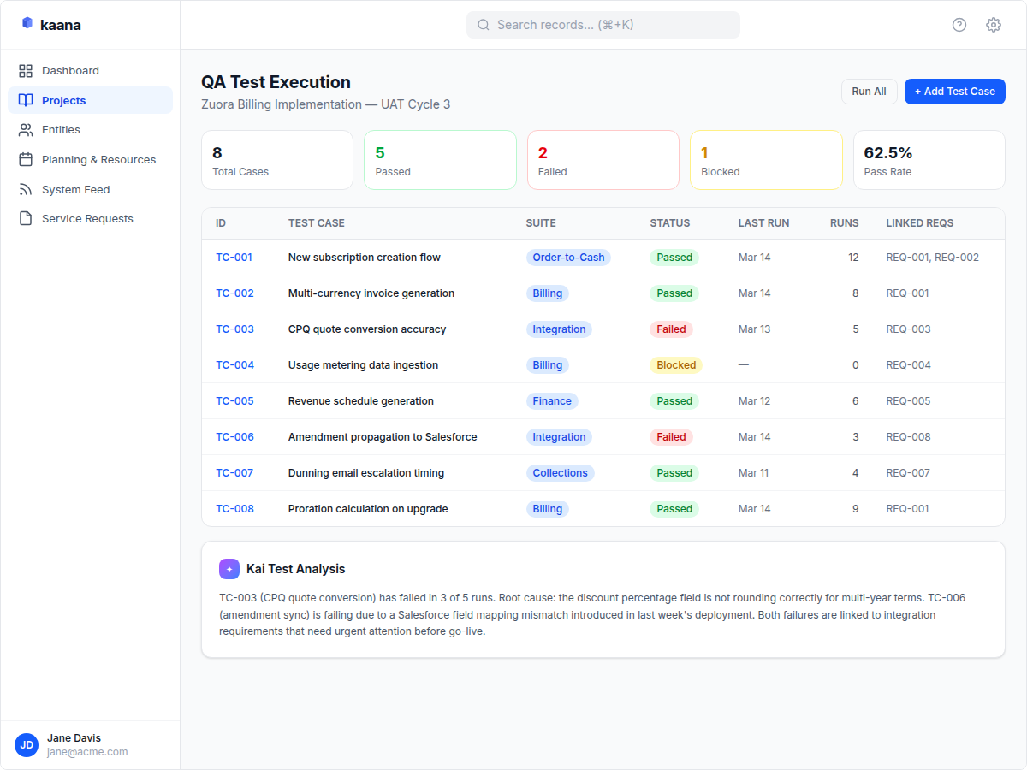This screenshot has width=1027, height=770.
Task: Click the Blocked badge for TC-004
Action: pos(676,364)
